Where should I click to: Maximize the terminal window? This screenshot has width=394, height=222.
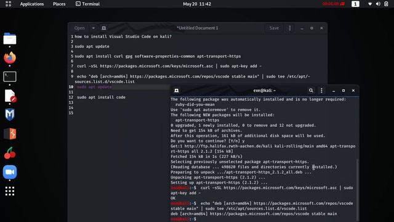(344, 91)
